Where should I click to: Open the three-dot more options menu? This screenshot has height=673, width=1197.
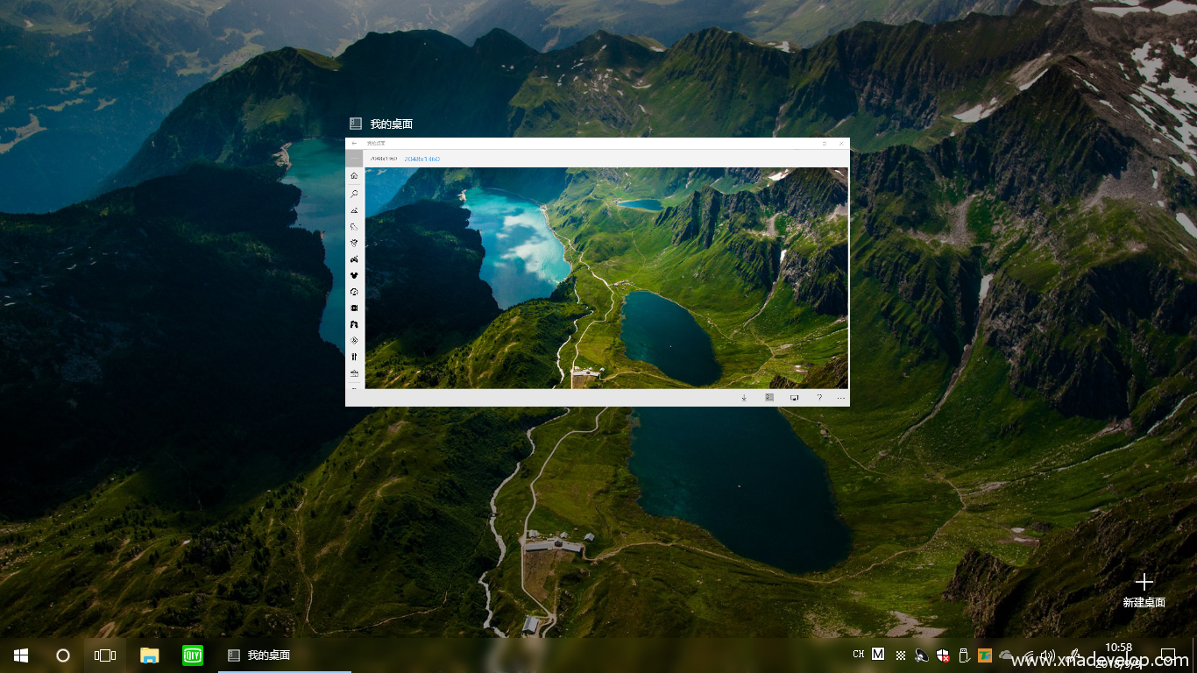(841, 398)
